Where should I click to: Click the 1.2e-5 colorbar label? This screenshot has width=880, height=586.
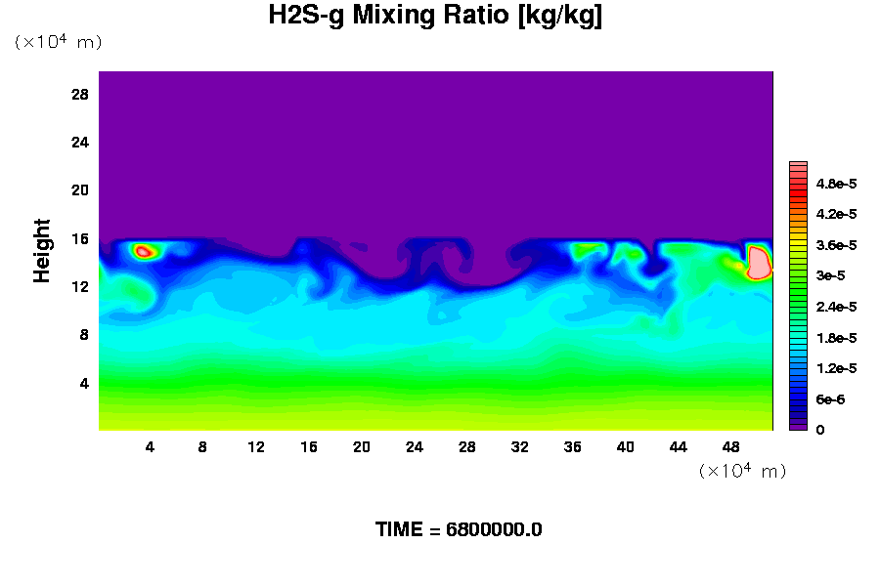(x=836, y=368)
